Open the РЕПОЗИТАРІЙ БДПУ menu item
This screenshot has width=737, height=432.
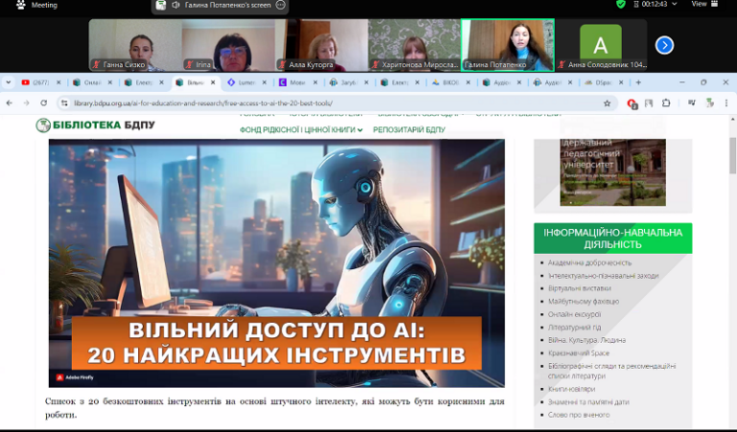[409, 130]
